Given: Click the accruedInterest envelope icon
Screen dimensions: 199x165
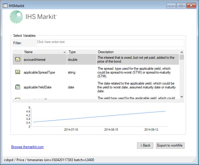Looking at the screenshot, I should click(x=17, y=60).
